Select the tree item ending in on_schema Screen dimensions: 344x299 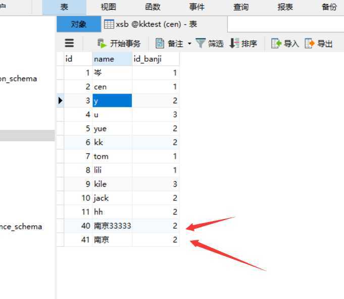point(18,78)
